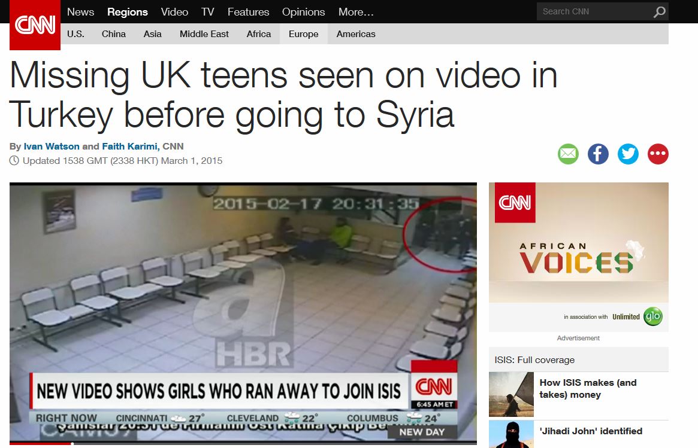The height and width of the screenshot is (448, 698).
Task: Select the China region tab
Action: [x=113, y=33]
